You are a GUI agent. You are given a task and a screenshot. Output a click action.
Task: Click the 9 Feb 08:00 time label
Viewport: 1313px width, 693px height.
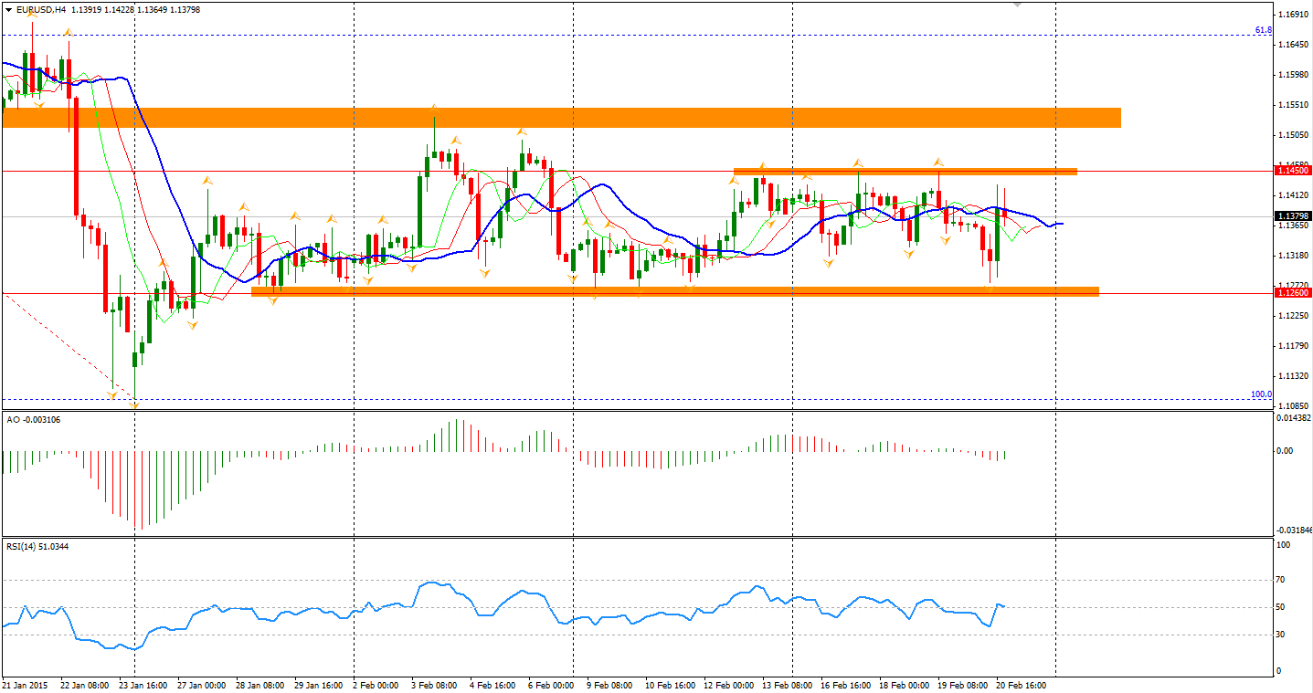pos(609,684)
